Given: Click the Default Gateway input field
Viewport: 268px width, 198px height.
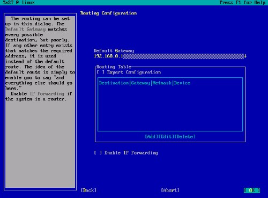Looking at the screenshot, I should pos(169,56).
